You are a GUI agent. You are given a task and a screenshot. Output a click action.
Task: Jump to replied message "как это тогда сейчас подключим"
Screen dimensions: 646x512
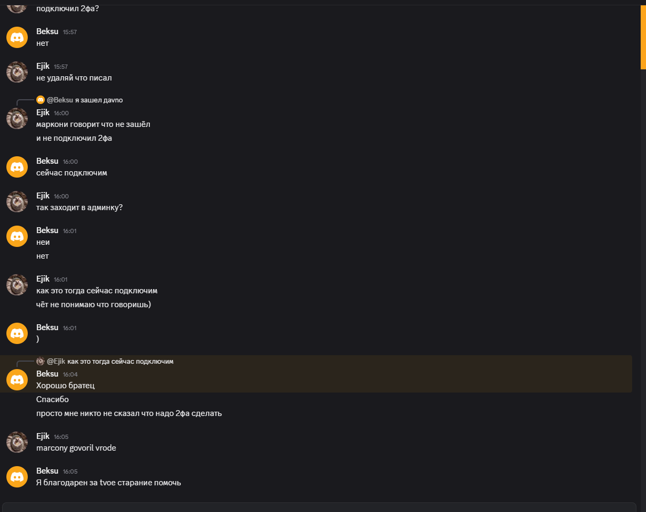coord(120,362)
